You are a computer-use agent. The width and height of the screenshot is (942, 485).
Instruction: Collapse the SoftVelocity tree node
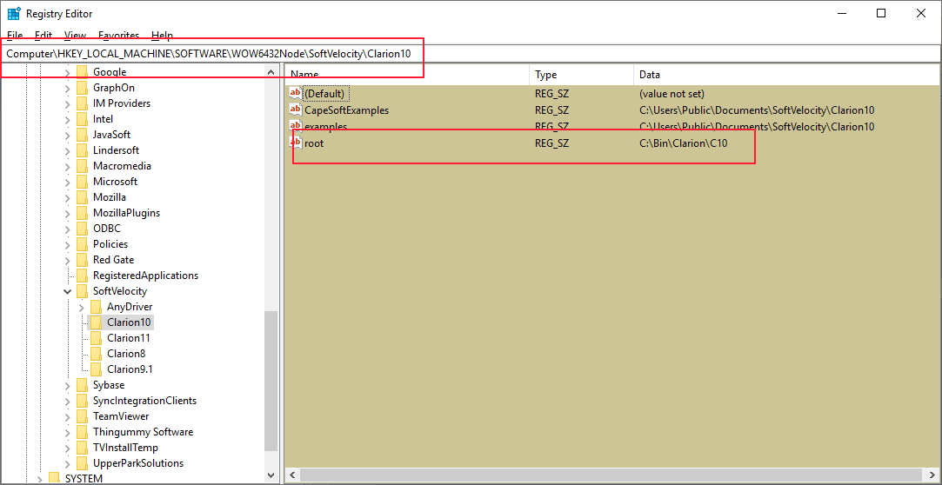pos(68,291)
